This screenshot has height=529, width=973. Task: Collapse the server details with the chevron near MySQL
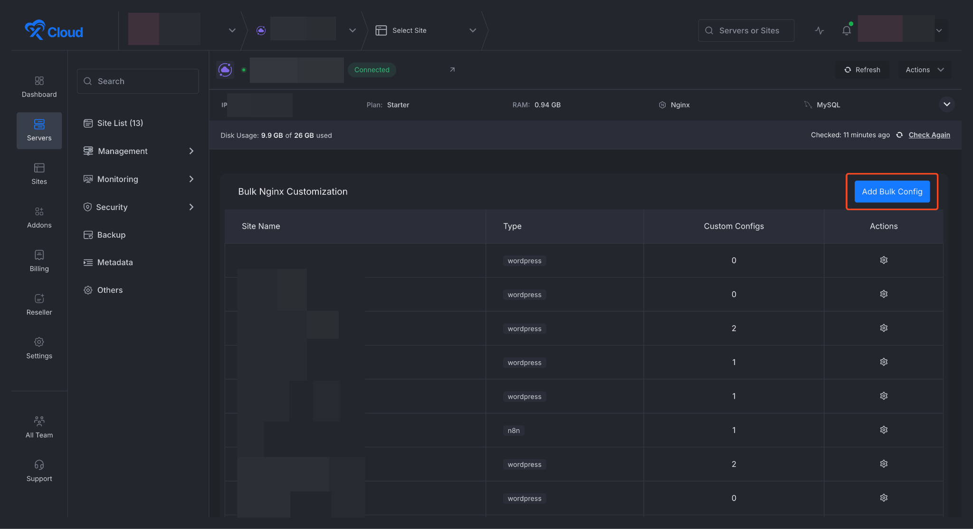click(946, 104)
